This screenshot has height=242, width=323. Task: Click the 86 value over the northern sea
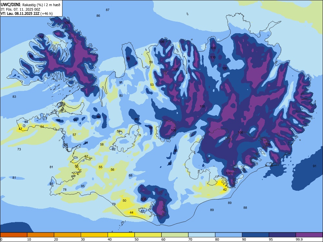point(98,15)
